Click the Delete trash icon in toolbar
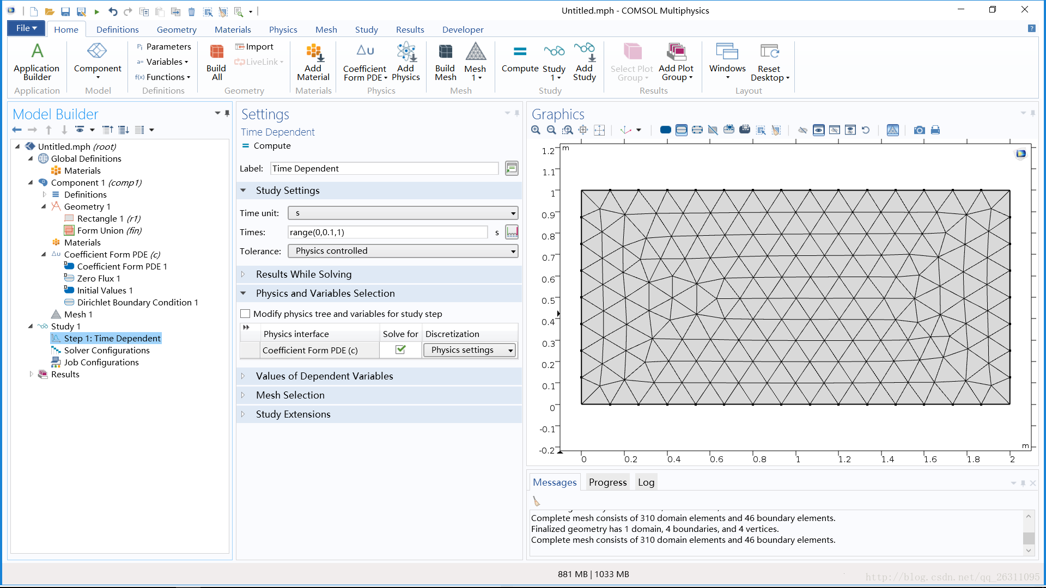The height and width of the screenshot is (588, 1046). [x=191, y=11]
